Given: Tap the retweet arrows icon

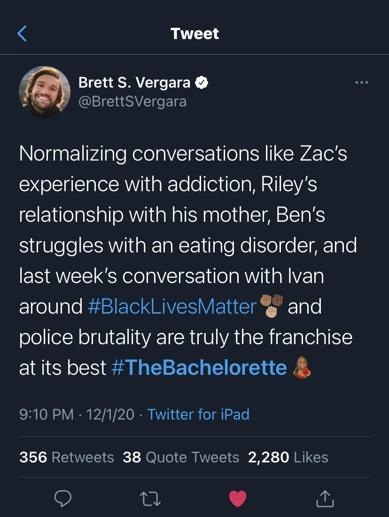Looking at the screenshot, I should point(150,499).
